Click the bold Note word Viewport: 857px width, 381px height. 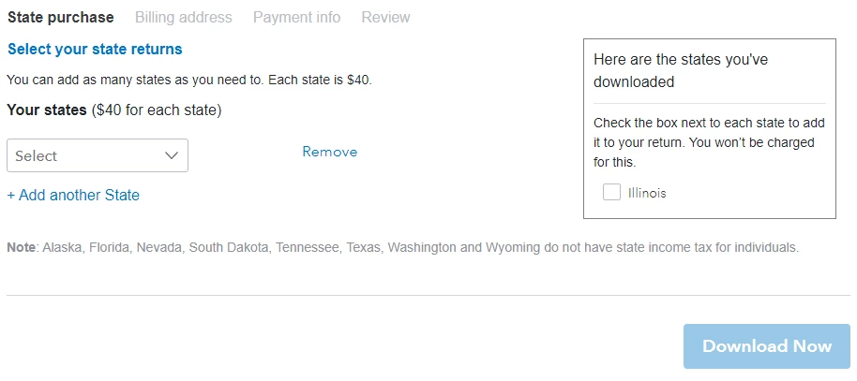(21, 248)
